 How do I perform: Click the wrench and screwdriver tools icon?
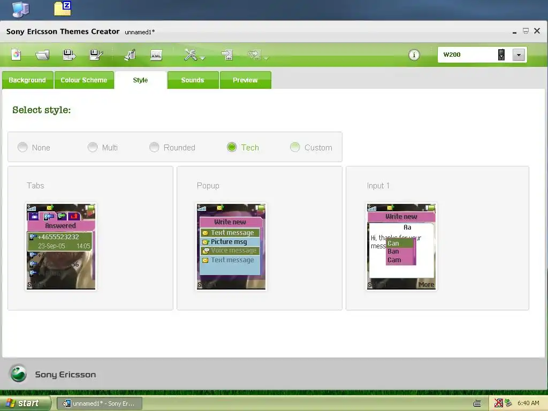[191, 55]
